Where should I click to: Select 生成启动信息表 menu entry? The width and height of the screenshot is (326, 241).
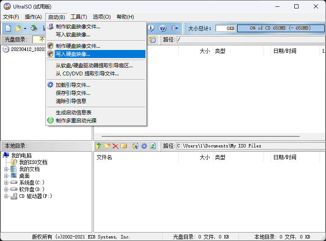tap(96, 113)
